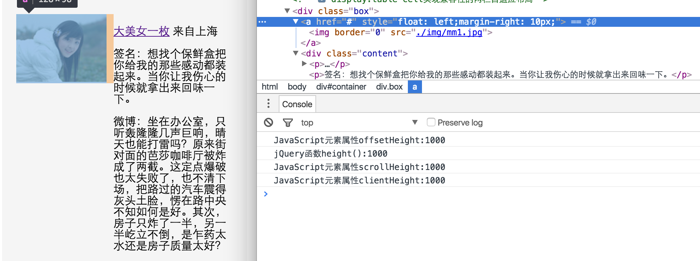The height and width of the screenshot is (261, 700).
Task: Select the closing </a> tag line
Action: (x=310, y=43)
